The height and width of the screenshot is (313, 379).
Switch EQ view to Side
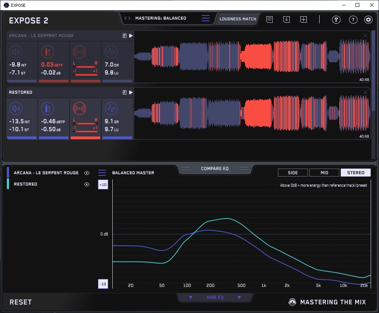point(293,173)
